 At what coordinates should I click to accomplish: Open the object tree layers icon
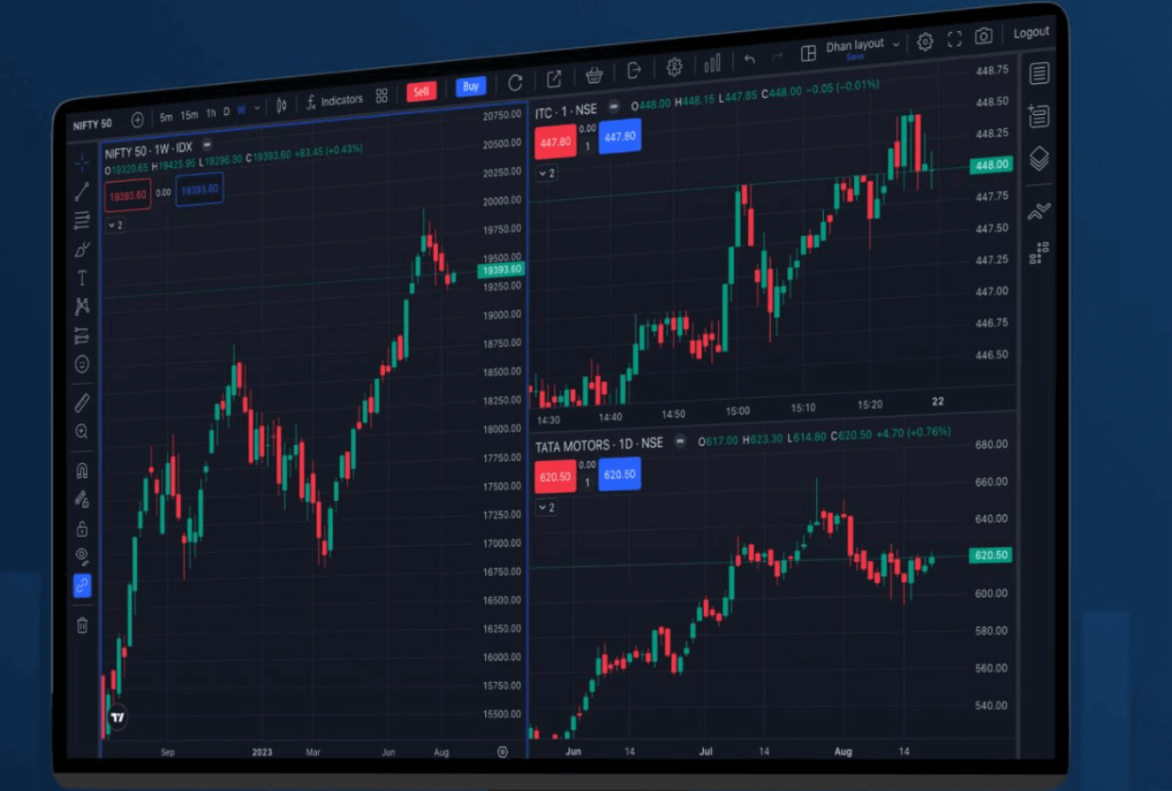[x=1039, y=159]
